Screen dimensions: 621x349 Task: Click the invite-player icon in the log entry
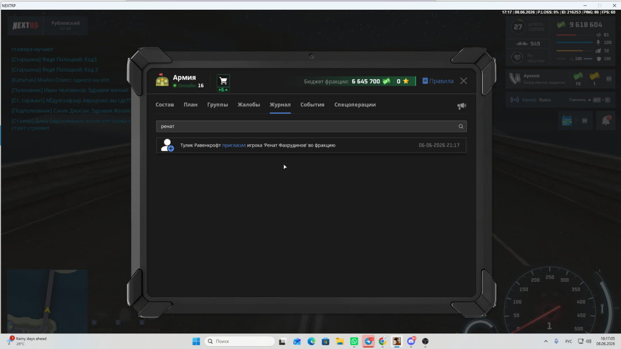pos(167,145)
